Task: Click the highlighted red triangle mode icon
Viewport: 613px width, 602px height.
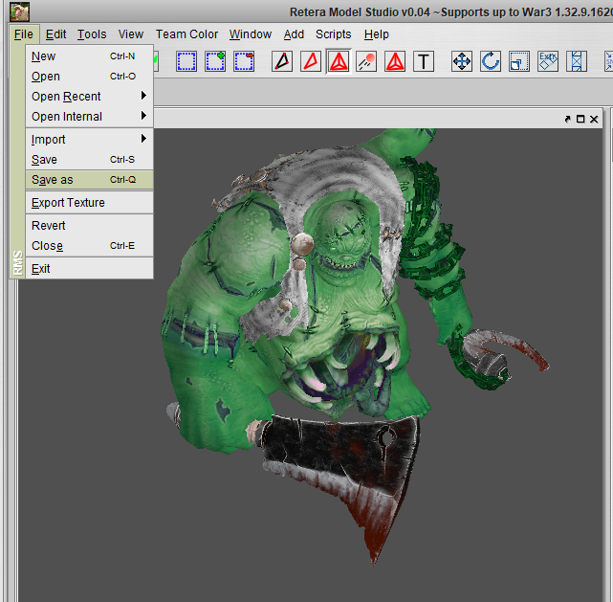Action: pyautogui.click(x=338, y=62)
